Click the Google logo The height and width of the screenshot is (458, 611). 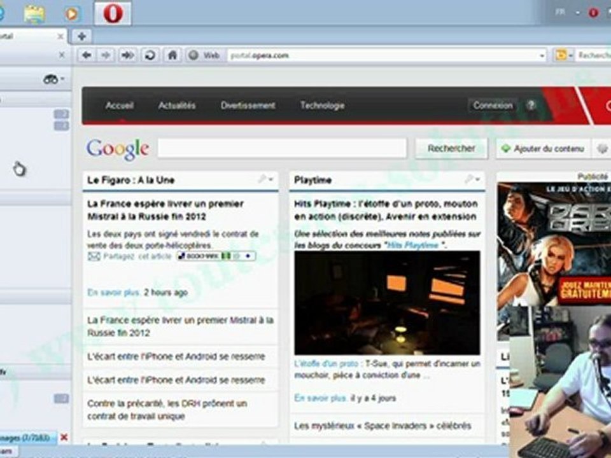point(118,149)
